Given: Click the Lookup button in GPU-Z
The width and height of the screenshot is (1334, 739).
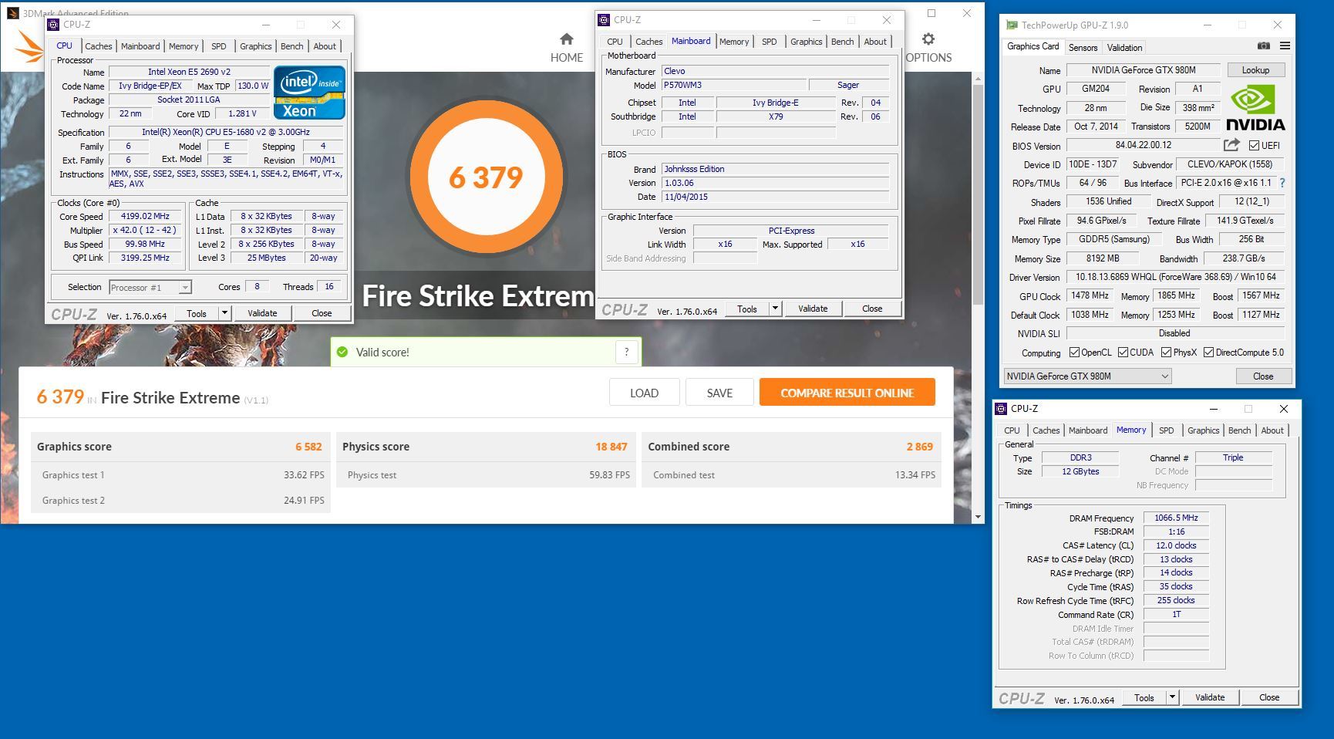Looking at the screenshot, I should click(1255, 70).
